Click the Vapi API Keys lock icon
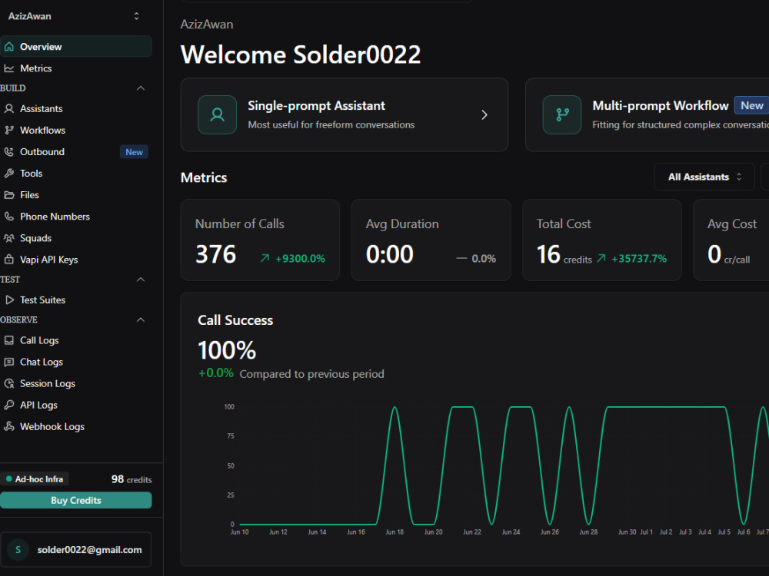Screen dimensions: 769x576 (8, 260)
